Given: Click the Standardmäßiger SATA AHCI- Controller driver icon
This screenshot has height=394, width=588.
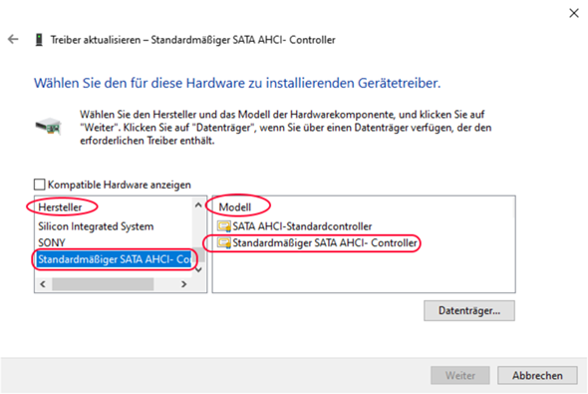Looking at the screenshot, I should point(224,242).
